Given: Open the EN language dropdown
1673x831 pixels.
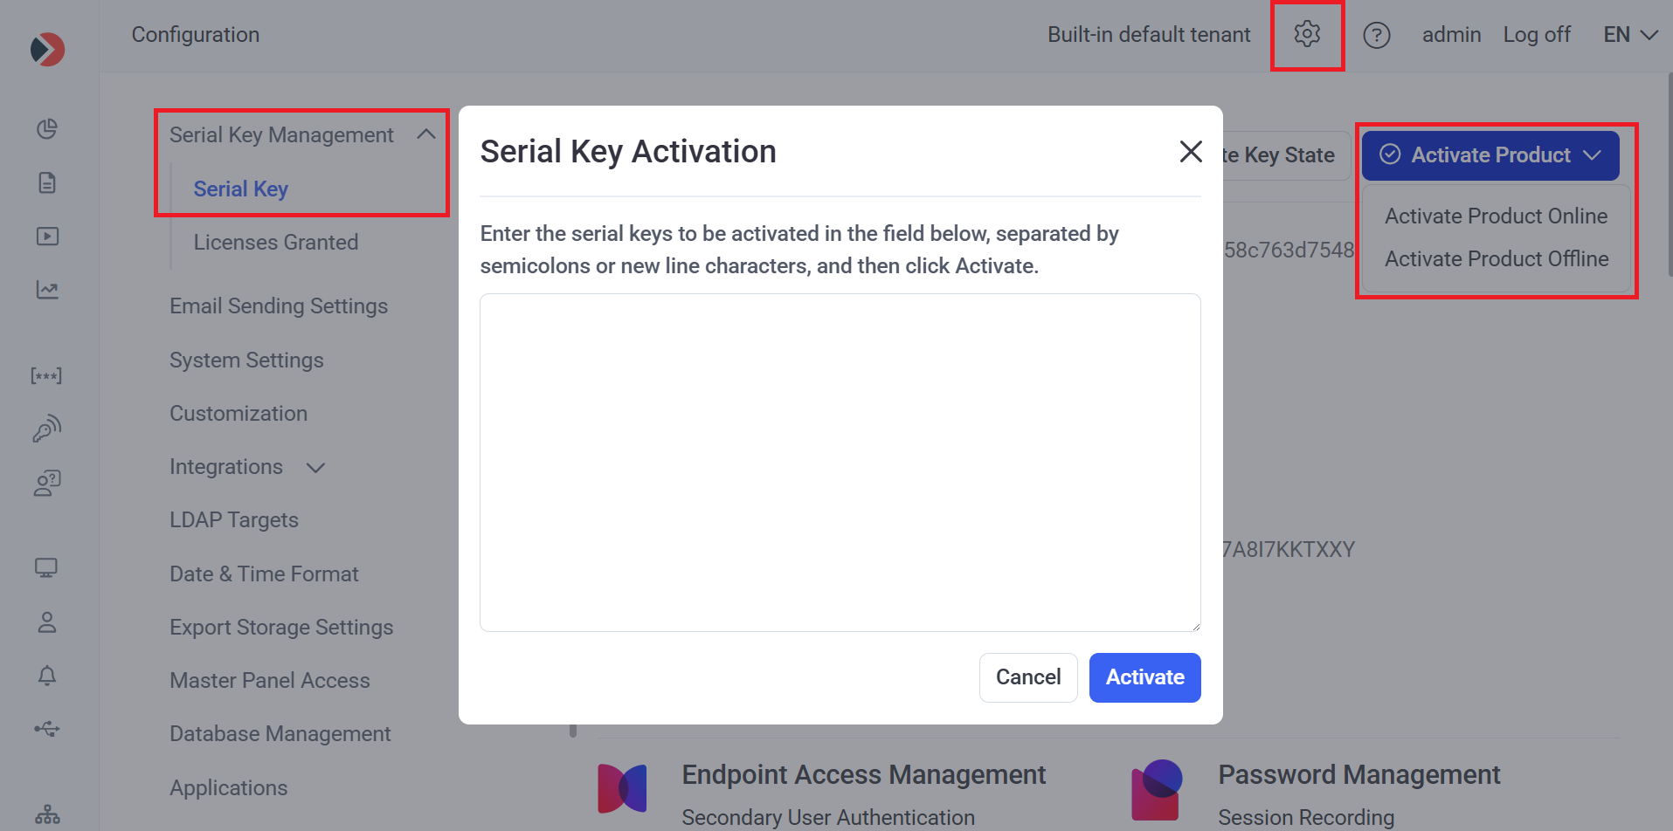Looking at the screenshot, I should coord(1630,35).
